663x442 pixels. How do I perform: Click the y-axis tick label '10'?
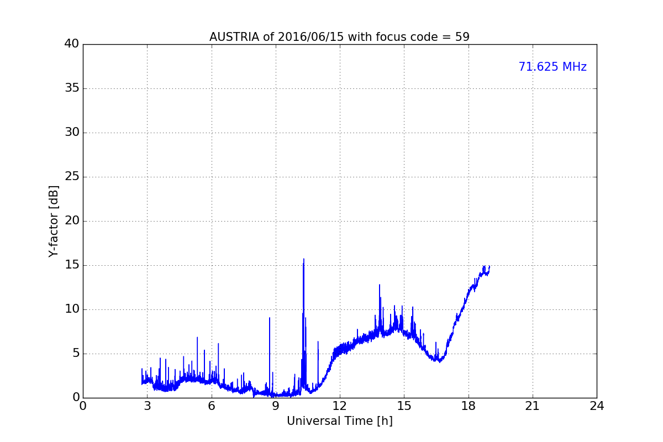(72, 309)
